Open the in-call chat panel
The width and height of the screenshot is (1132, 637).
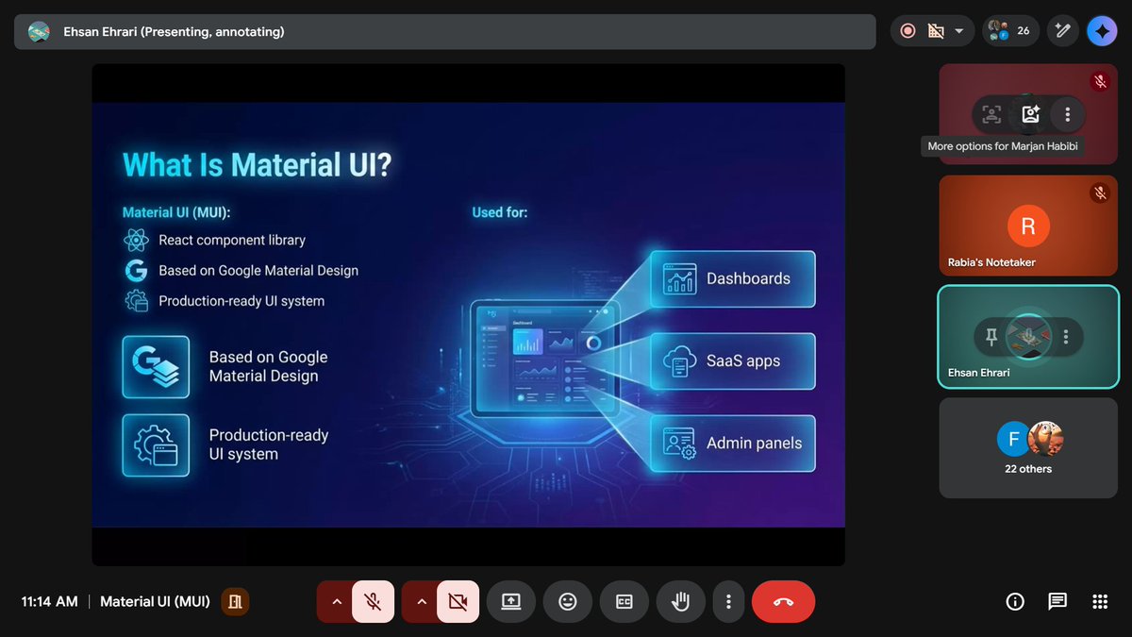[x=1057, y=601]
